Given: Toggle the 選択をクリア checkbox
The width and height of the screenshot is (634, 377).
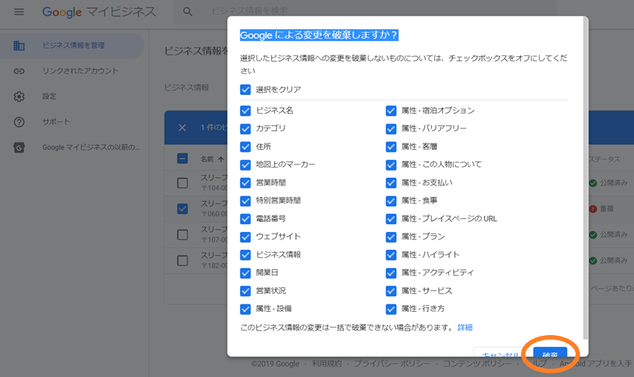Looking at the screenshot, I should 246,89.
